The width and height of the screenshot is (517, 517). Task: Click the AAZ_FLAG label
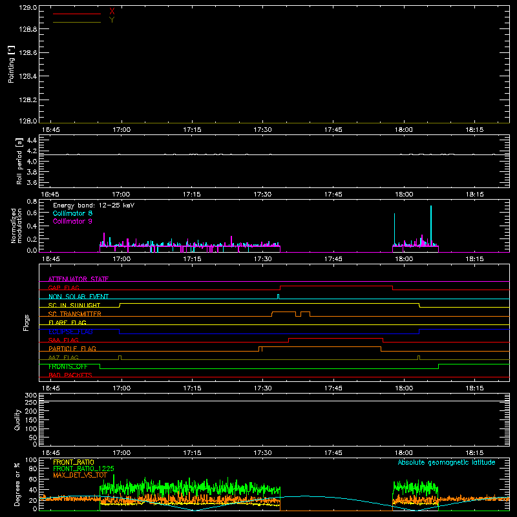[x=63, y=357]
